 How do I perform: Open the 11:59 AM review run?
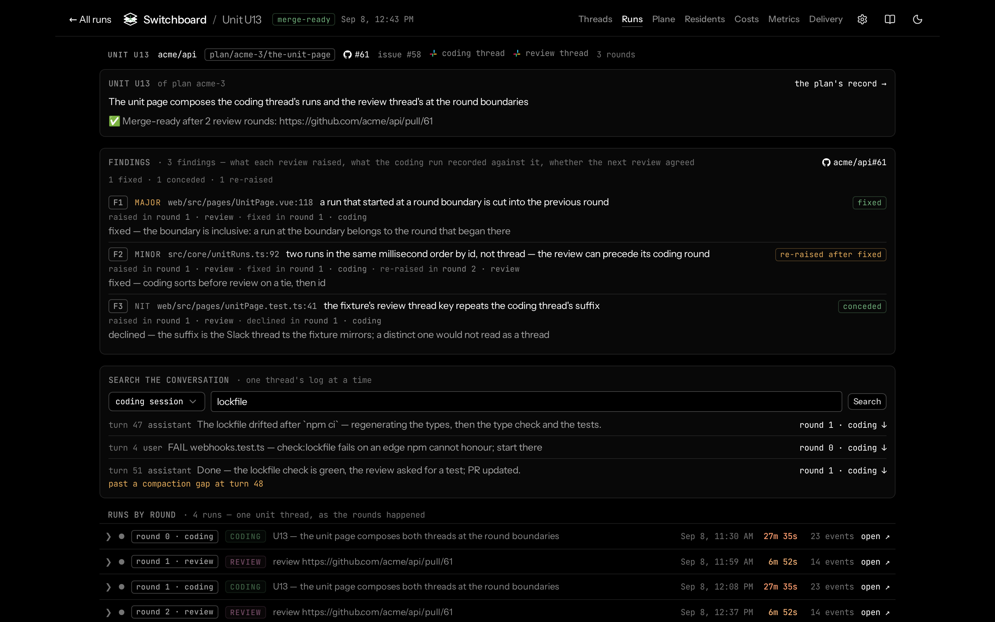click(x=875, y=562)
